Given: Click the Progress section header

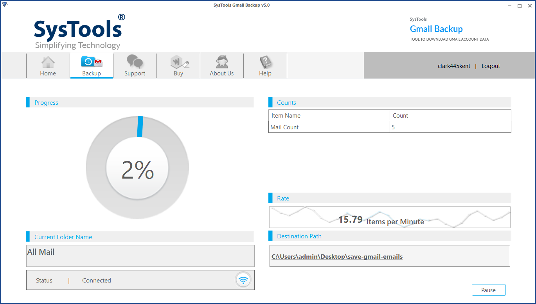Looking at the screenshot, I should pos(140,102).
